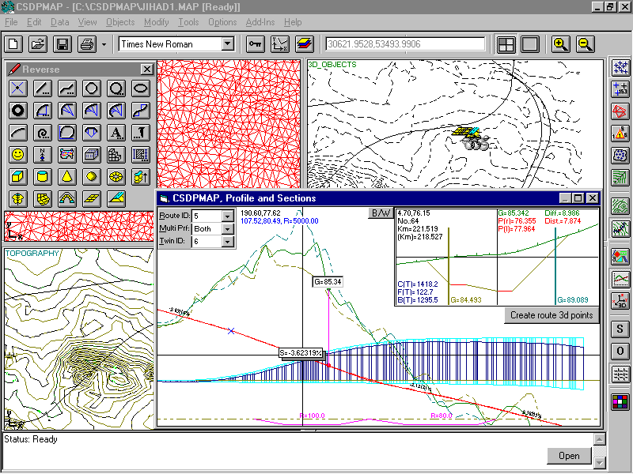Click the yellow smiley face tool
Screen dimensions: 633x474
point(17,154)
